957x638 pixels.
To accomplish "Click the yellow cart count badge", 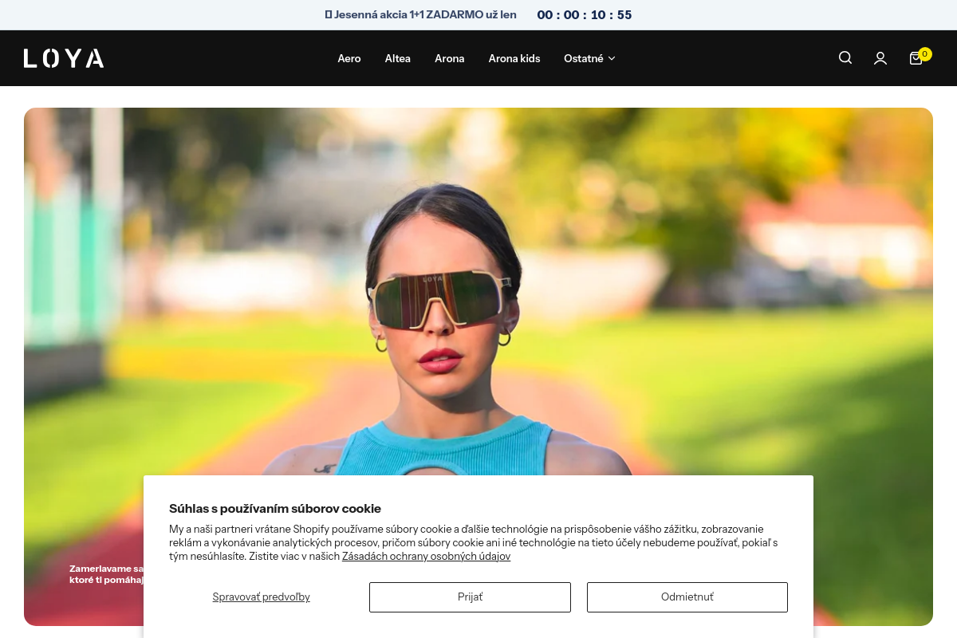I will [x=924, y=54].
